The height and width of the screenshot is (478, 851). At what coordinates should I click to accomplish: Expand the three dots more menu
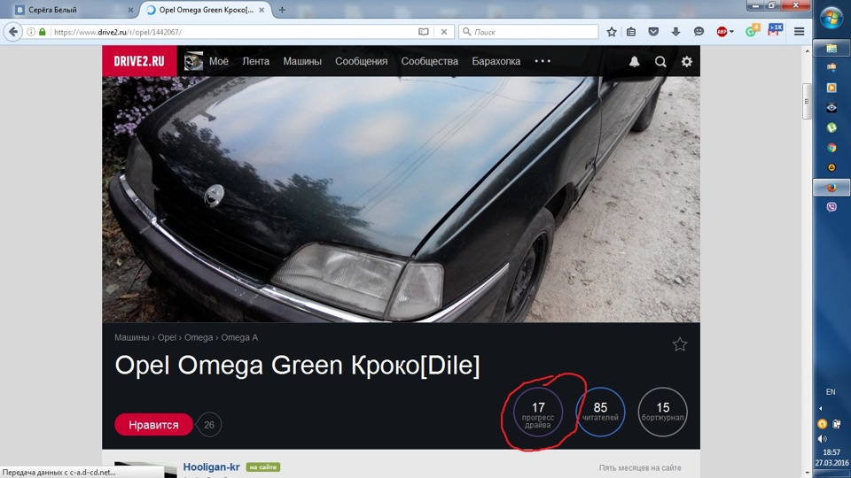pos(543,61)
